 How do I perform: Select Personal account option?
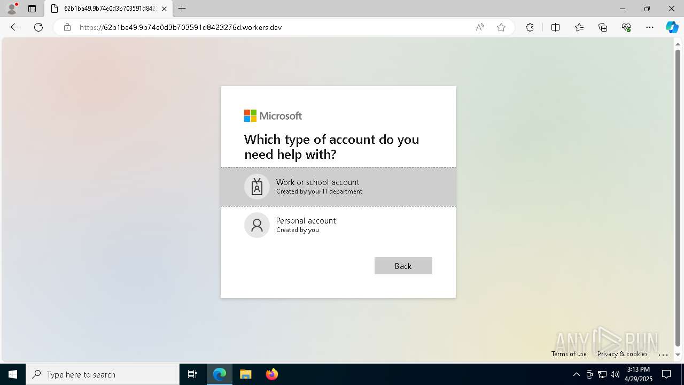(x=338, y=225)
